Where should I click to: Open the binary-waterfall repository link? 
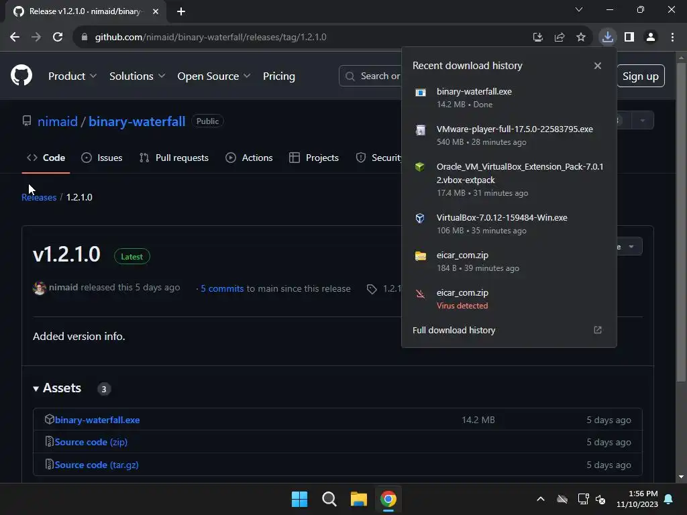(137, 121)
